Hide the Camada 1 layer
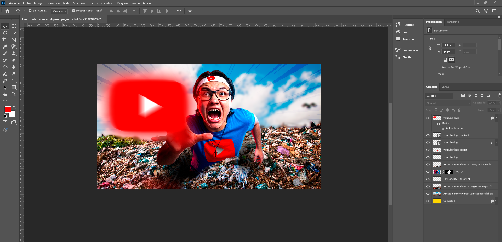This screenshot has width=502, height=242. pyautogui.click(x=428, y=201)
